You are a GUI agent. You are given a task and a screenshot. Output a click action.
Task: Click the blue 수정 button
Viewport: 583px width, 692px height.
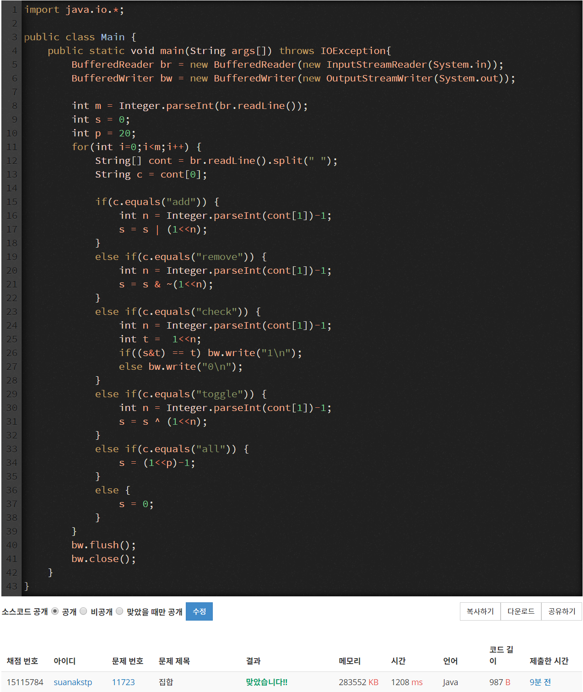click(x=199, y=611)
